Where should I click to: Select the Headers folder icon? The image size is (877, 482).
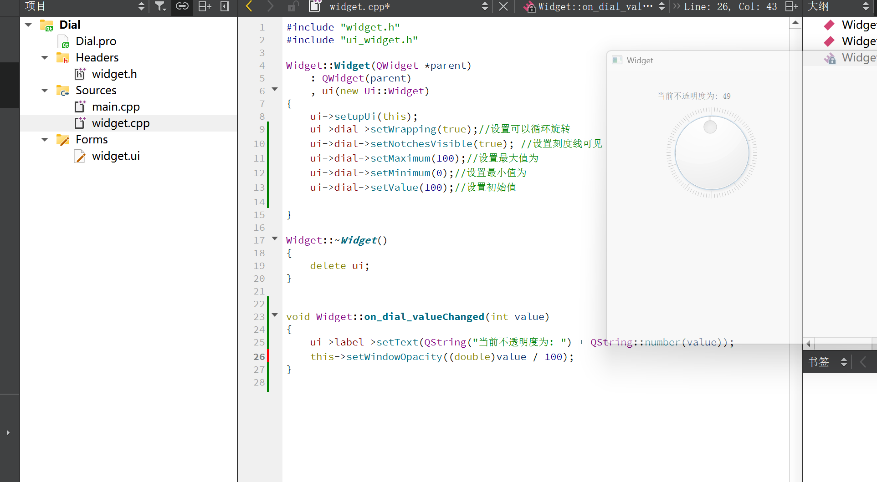point(62,58)
